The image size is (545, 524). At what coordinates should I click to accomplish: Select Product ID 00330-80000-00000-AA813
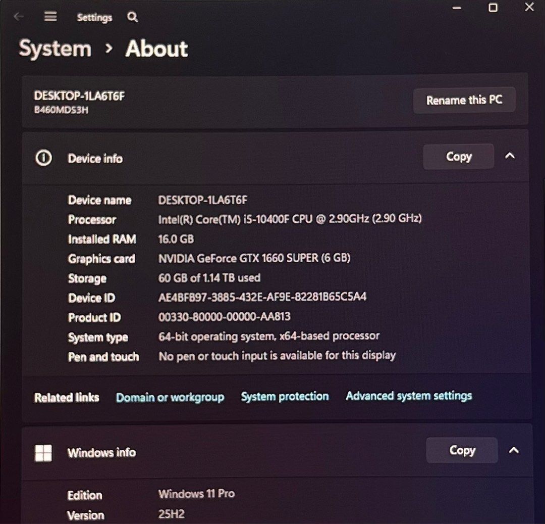[x=224, y=317]
